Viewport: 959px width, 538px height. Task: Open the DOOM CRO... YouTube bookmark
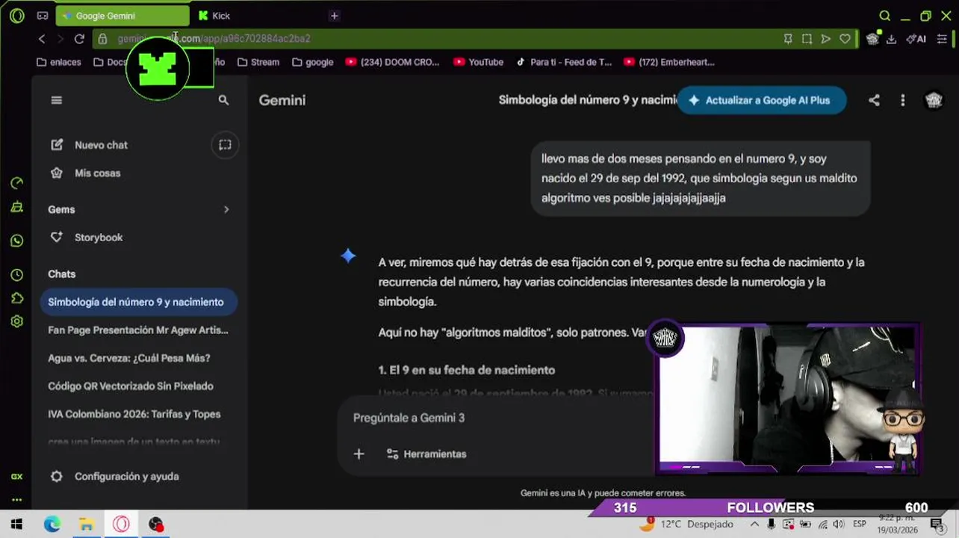coord(393,62)
